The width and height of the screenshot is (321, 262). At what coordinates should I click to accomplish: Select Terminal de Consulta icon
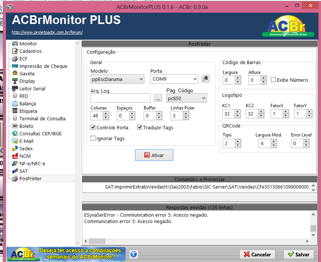click(15, 118)
